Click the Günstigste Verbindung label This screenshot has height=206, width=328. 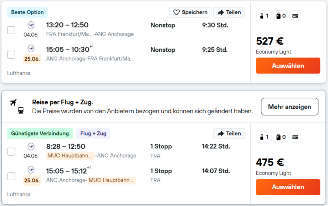[40, 134]
